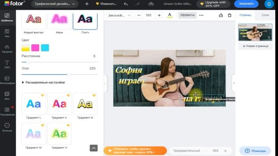Switch to the Layers tab
The width and height of the screenshot is (278, 156).
point(265,15)
